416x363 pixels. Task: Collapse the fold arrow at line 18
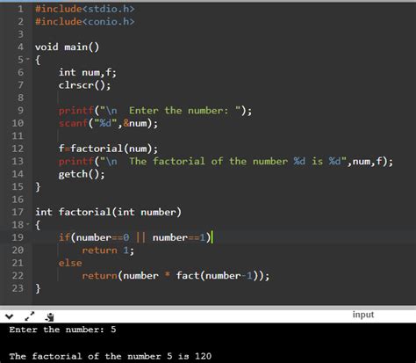pyautogui.click(x=28, y=224)
